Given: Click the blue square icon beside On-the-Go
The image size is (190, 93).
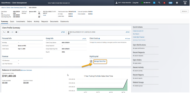Looking at the screenshot, I should pos(154,3).
